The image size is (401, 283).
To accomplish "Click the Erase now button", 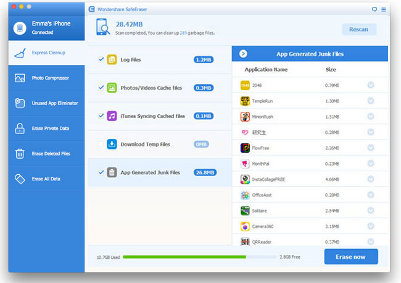I will (351, 256).
